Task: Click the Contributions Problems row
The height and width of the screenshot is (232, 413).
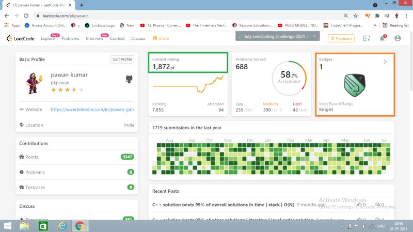Action: pos(76,172)
